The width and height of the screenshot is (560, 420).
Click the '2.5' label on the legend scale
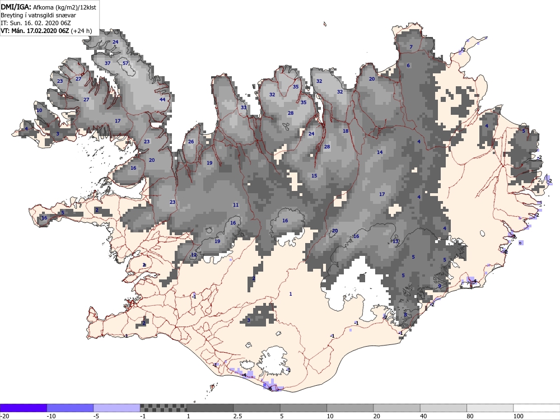237,416
